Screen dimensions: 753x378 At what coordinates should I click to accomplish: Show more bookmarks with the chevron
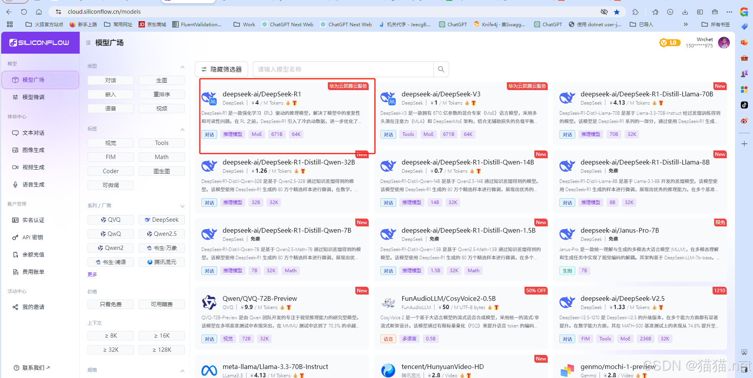click(686, 24)
